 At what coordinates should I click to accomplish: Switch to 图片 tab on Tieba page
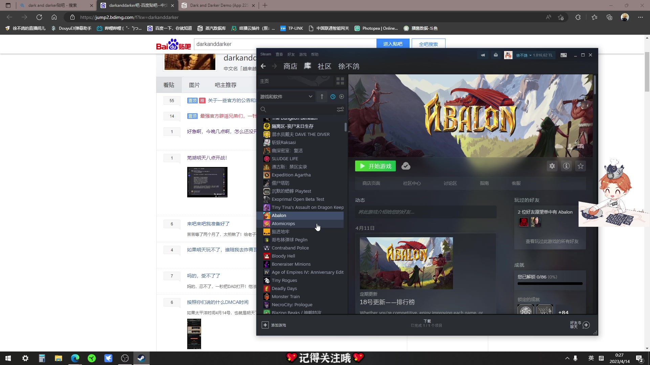pos(194,85)
